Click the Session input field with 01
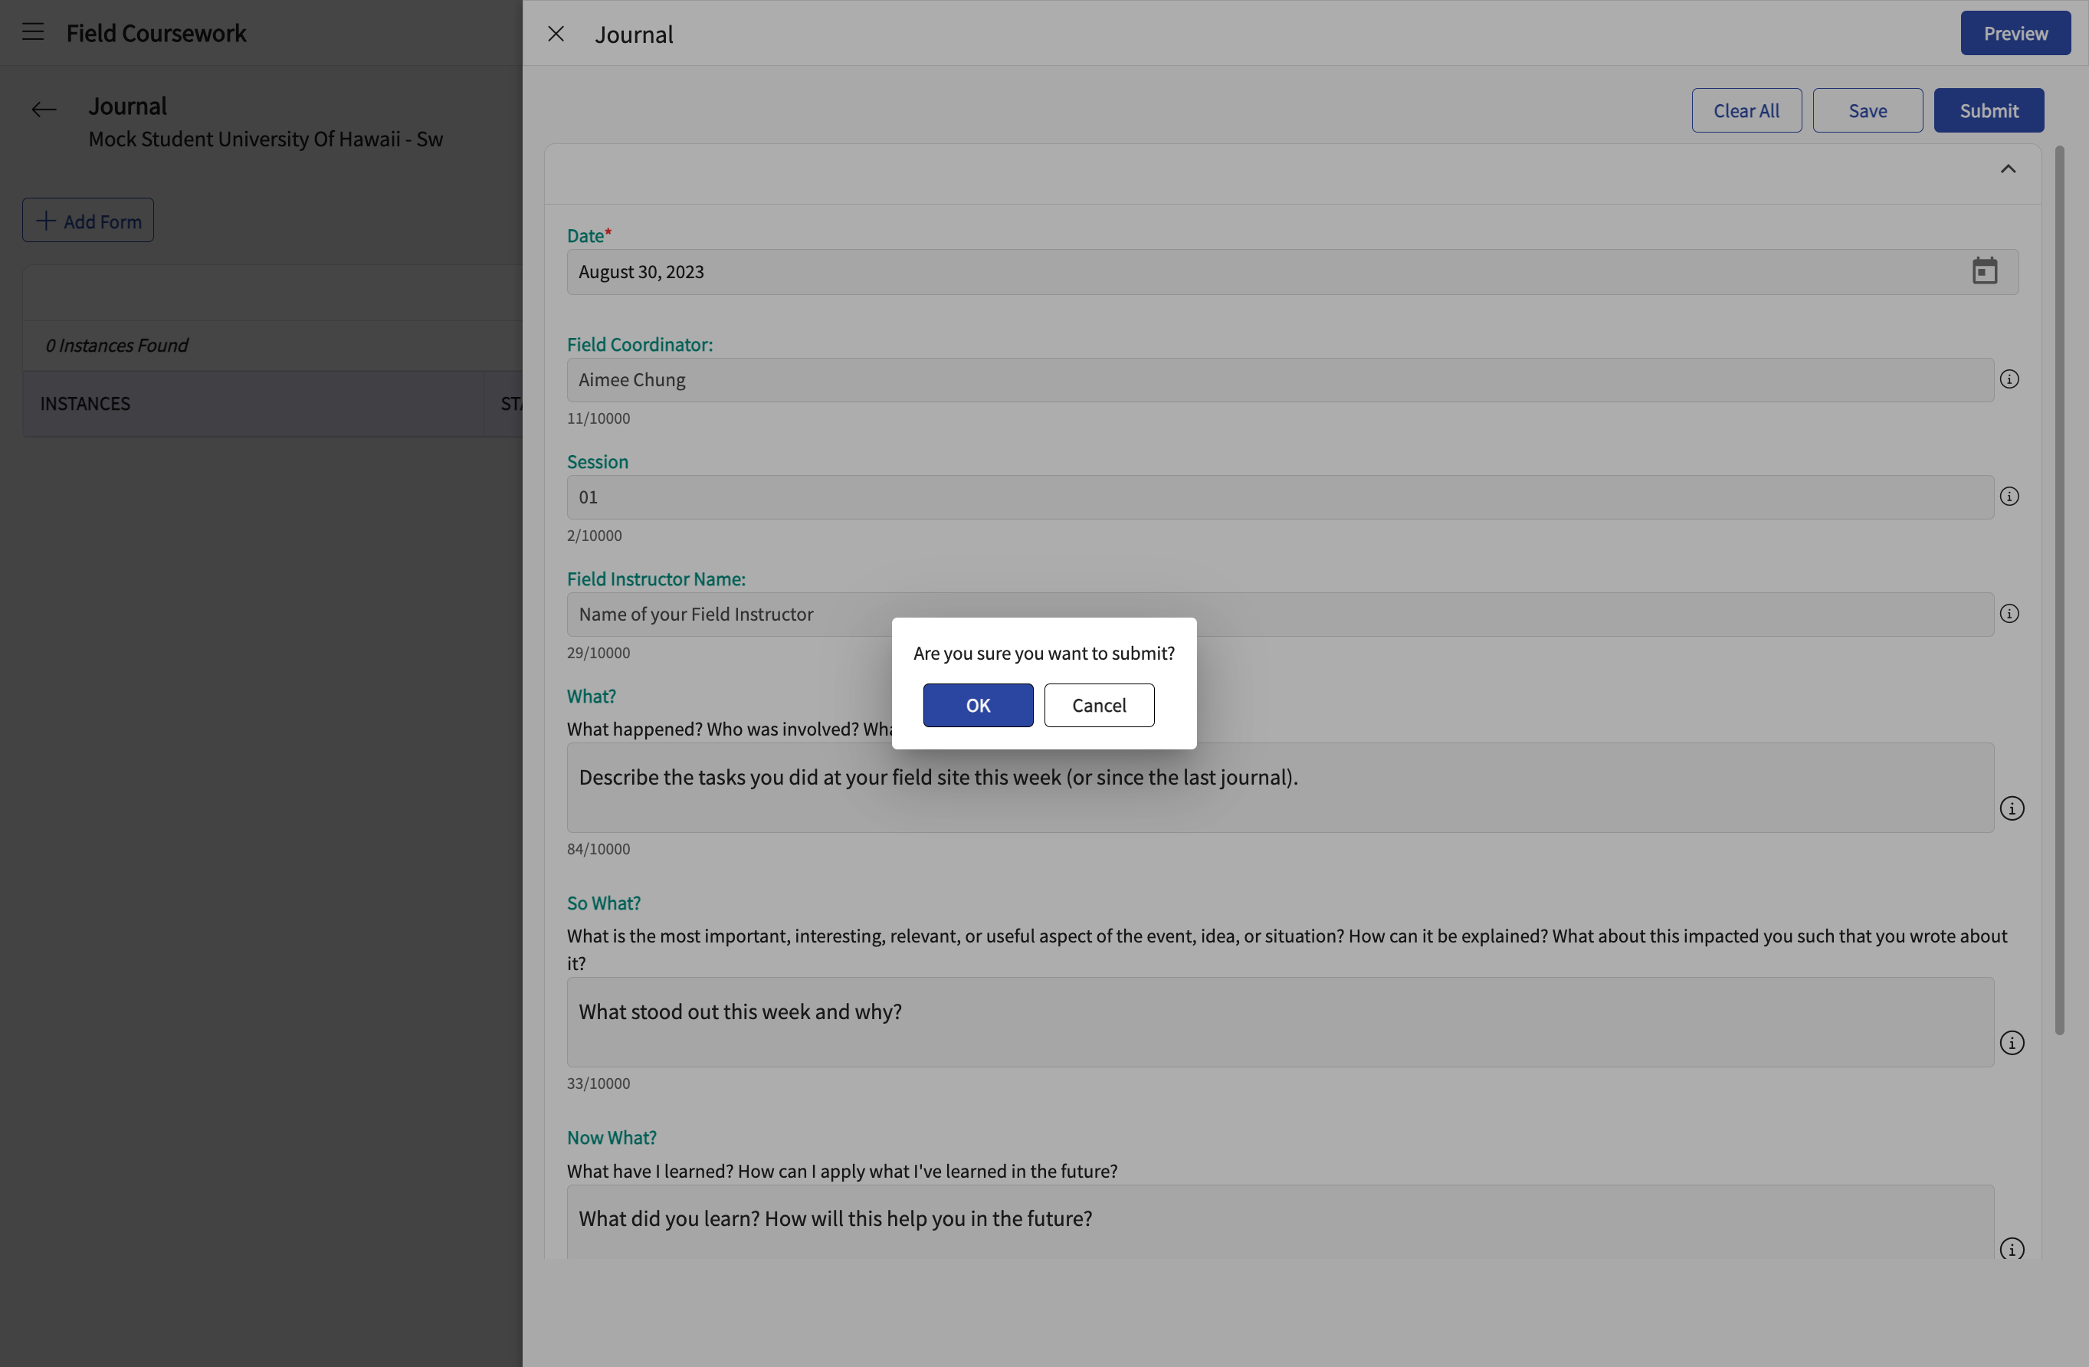 coord(1280,497)
